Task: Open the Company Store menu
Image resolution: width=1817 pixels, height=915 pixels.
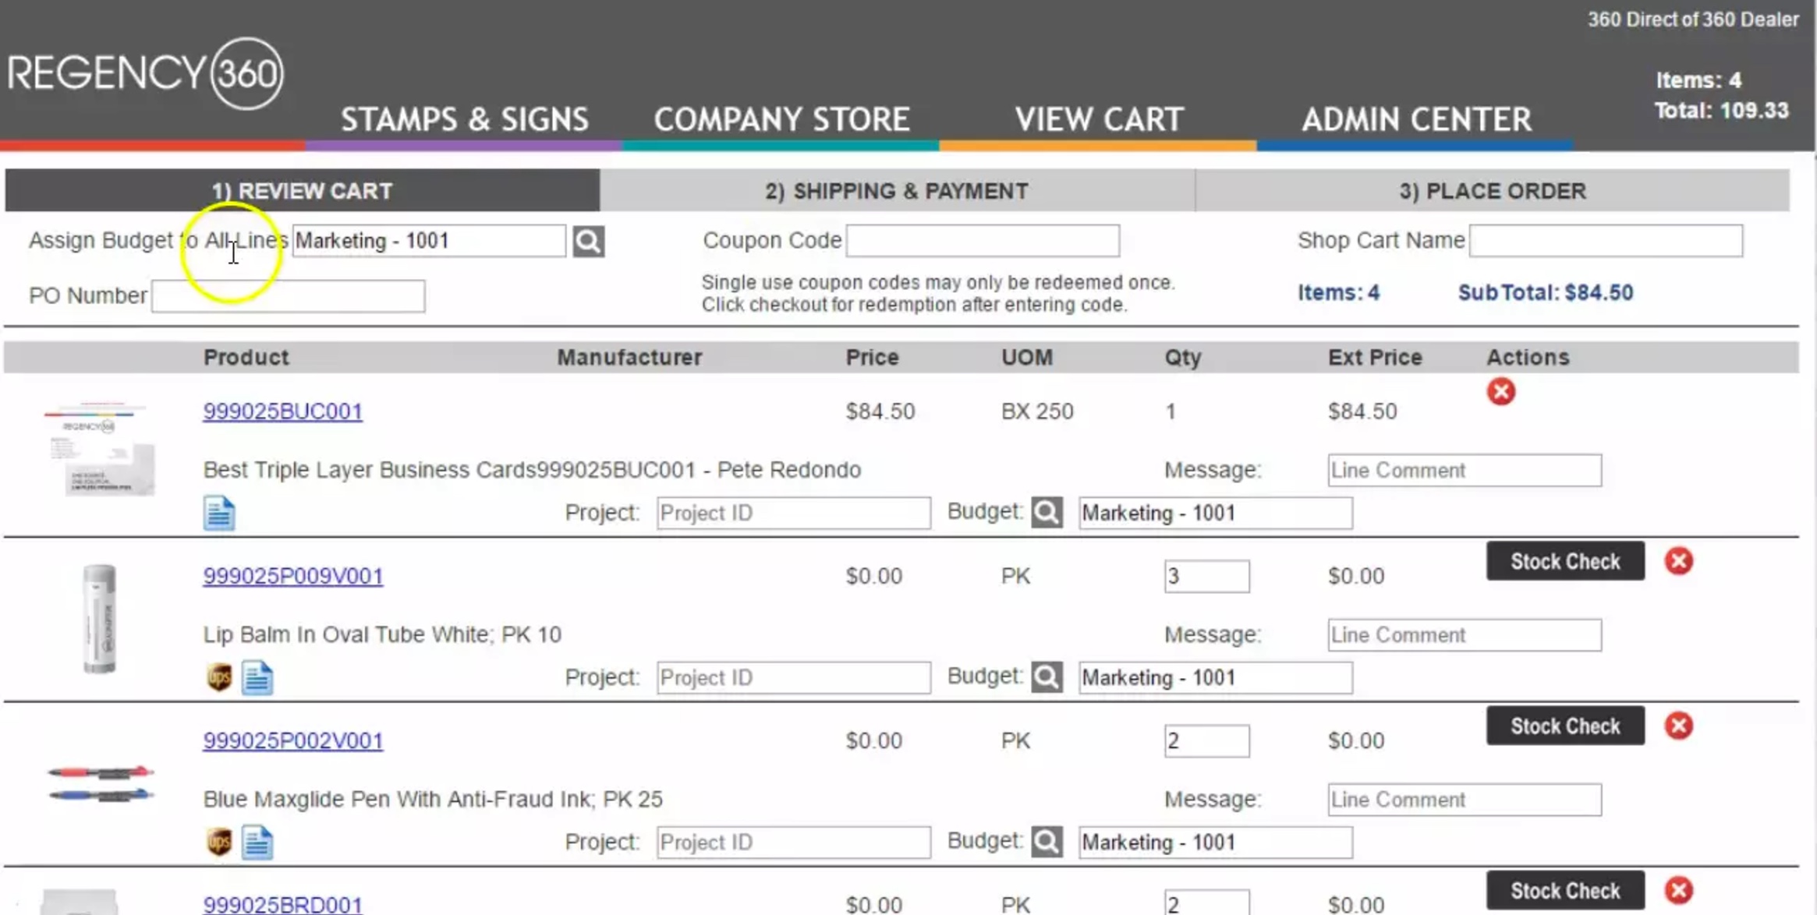Action: click(x=781, y=119)
